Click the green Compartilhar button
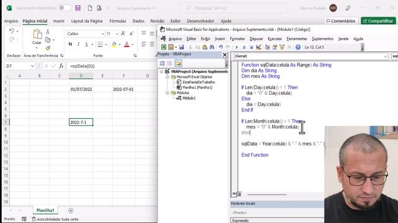Screen dimensions: 398x223 click(x=378, y=21)
